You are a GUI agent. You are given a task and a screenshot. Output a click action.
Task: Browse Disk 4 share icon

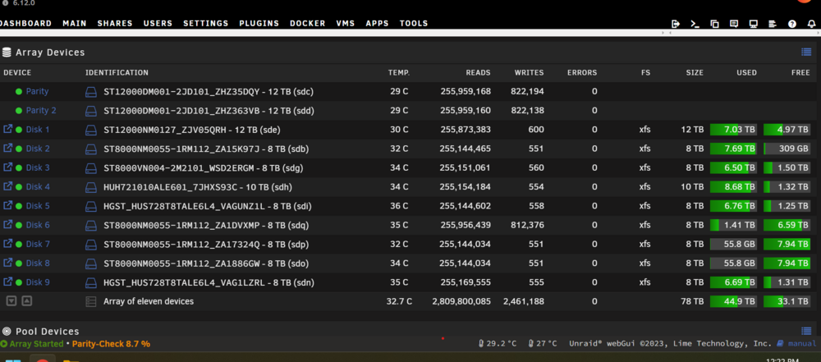[x=8, y=186]
